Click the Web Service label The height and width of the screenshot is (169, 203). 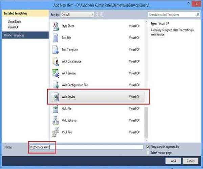(x=68, y=97)
